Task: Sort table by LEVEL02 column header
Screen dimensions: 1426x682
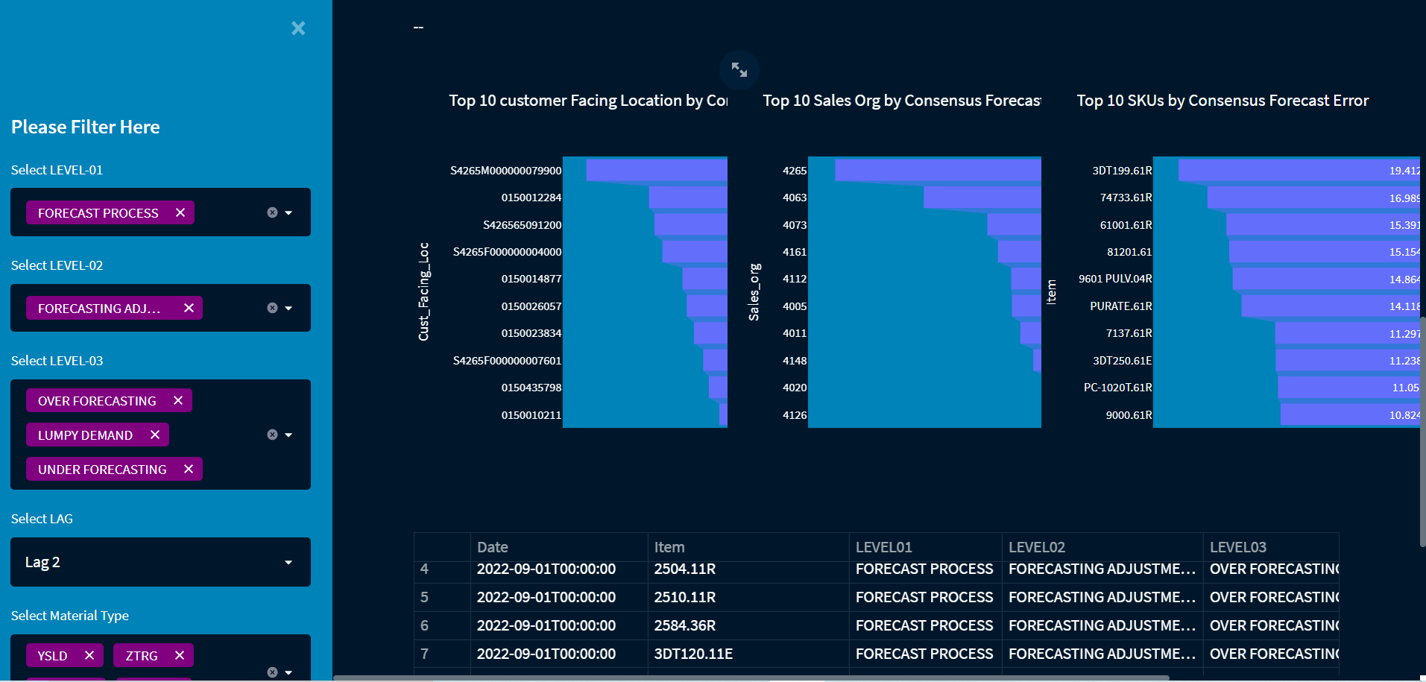Action: [x=1102, y=547]
